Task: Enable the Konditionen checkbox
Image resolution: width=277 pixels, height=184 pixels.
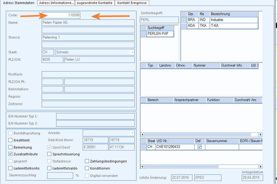Action: 87,168
